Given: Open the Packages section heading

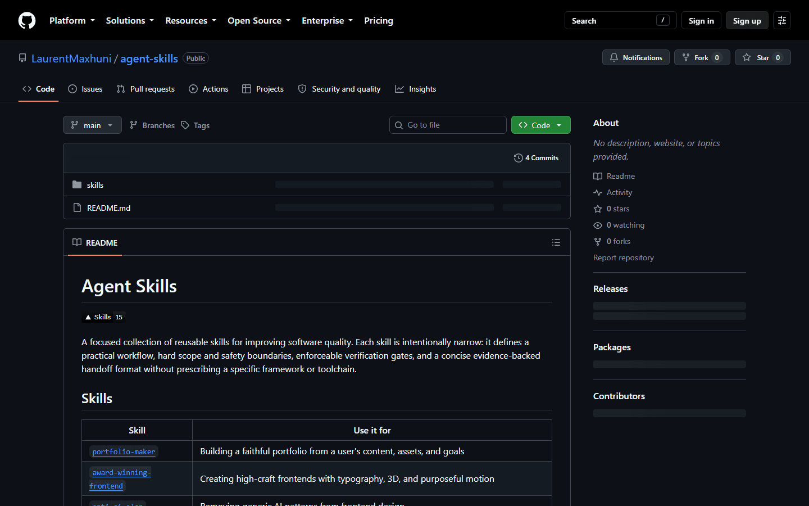Looking at the screenshot, I should (x=612, y=347).
